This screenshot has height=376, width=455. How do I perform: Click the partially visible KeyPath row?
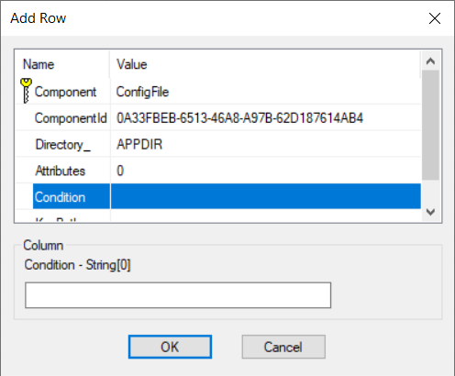tap(218, 216)
